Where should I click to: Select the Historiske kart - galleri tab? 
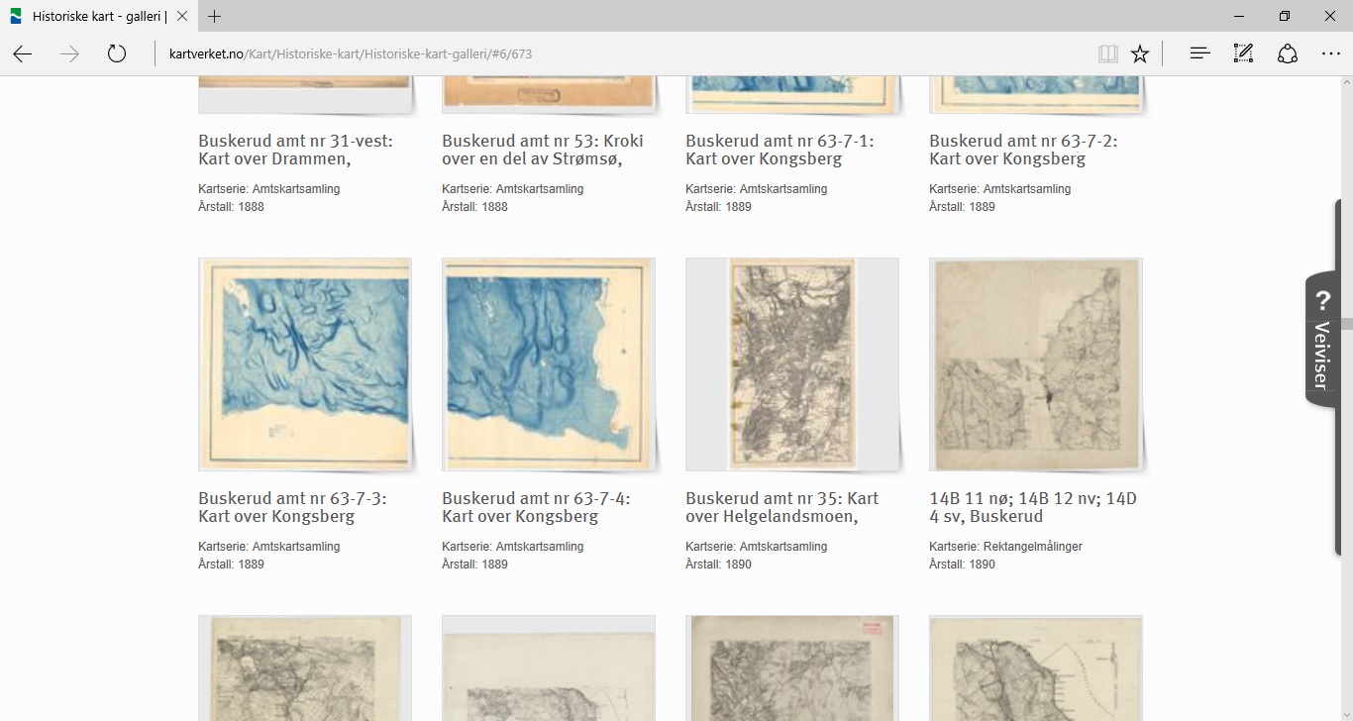point(97,16)
